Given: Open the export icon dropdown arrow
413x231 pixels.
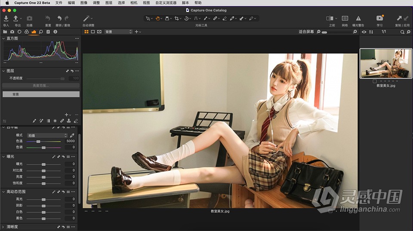Looking at the screenshot, I should tap(21, 18).
